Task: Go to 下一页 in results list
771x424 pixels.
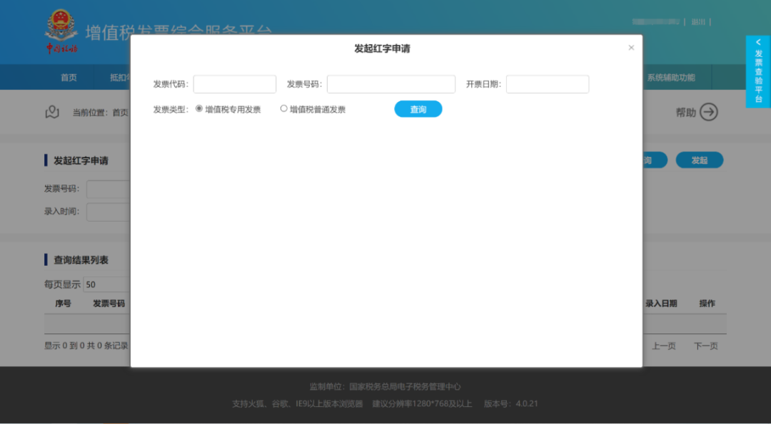Action: (x=705, y=346)
